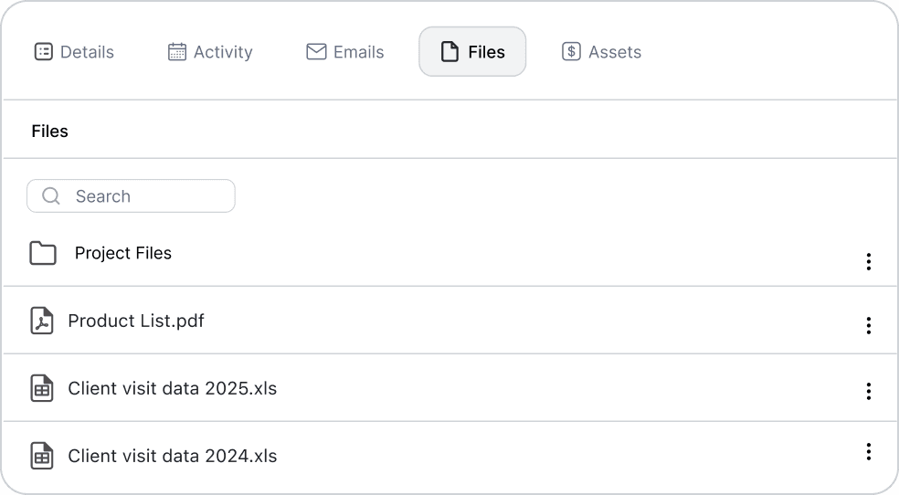
Task: Open Client visit data 2025.xls by name
Action: click(173, 388)
